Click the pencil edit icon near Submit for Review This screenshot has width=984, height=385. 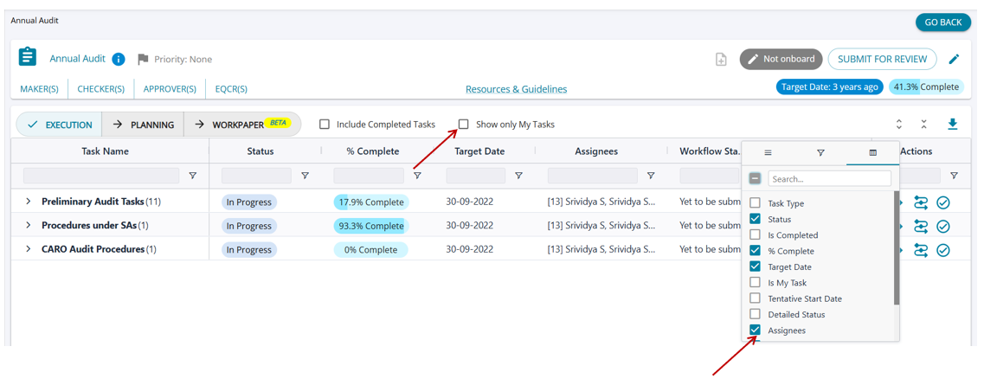[954, 59]
